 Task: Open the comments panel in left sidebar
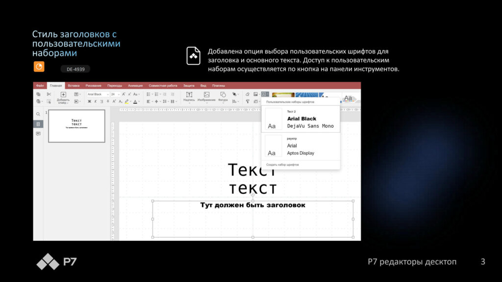[x=38, y=133]
